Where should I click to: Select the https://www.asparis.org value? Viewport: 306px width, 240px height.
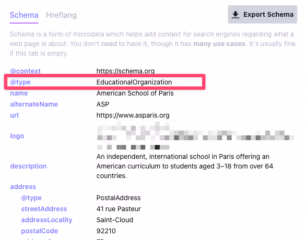133,115
